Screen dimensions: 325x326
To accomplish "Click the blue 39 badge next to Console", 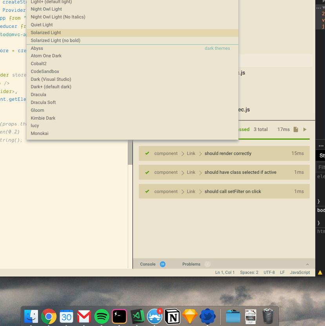I will tap(162, 264).
